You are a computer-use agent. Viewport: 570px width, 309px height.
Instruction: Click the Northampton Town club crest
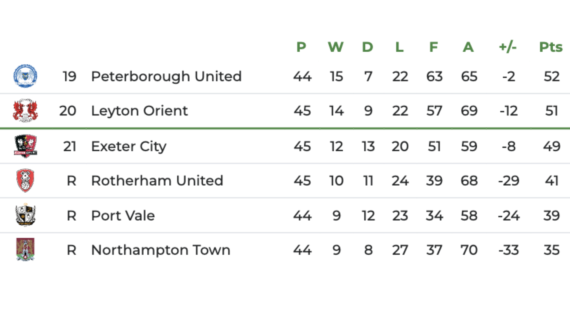click(26, 250)
